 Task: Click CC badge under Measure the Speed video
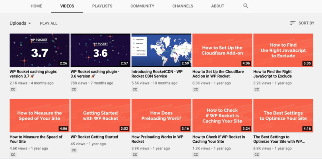13,155
